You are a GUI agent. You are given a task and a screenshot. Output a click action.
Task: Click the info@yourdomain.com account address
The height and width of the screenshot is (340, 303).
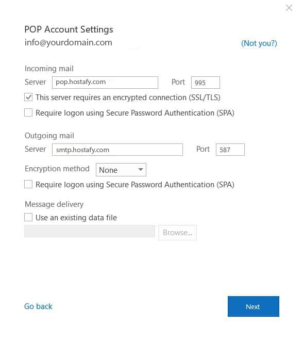[x=68, y=42]
